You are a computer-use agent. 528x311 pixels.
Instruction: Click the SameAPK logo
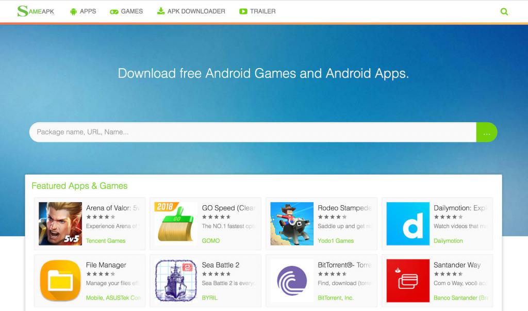(36, 11)
